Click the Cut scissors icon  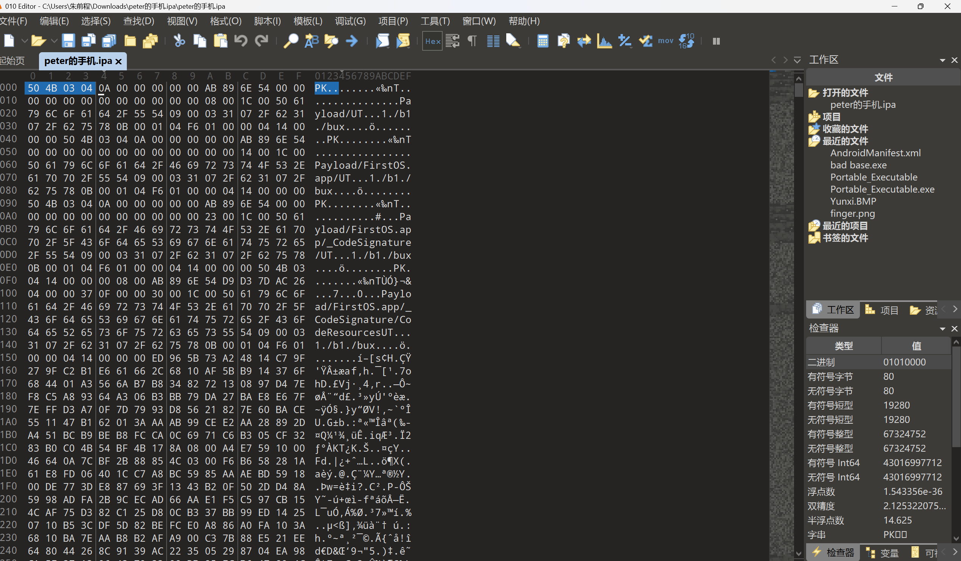click(x=179, y=41)
